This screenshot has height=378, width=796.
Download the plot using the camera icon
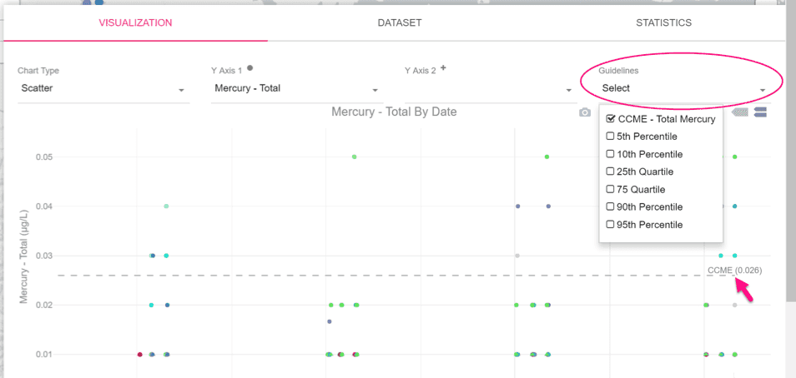585,112
